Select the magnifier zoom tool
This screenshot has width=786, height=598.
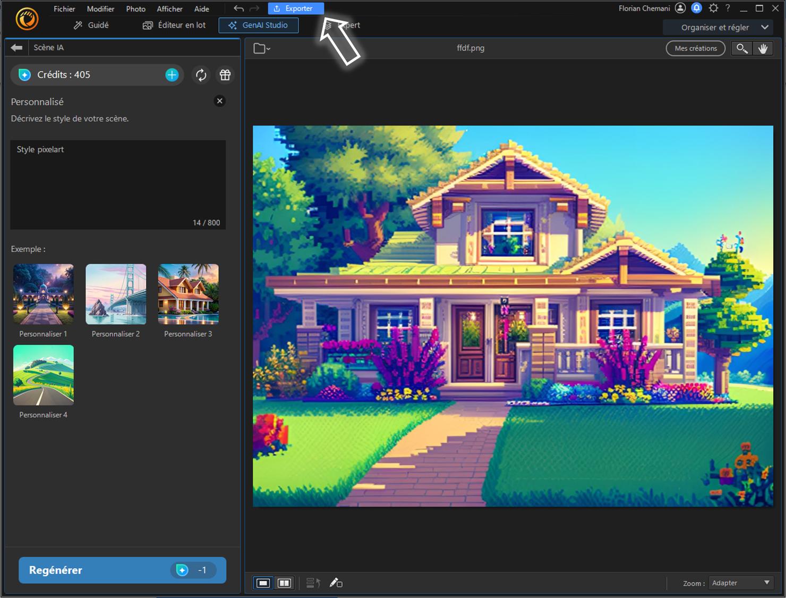[x=741, y=48]
